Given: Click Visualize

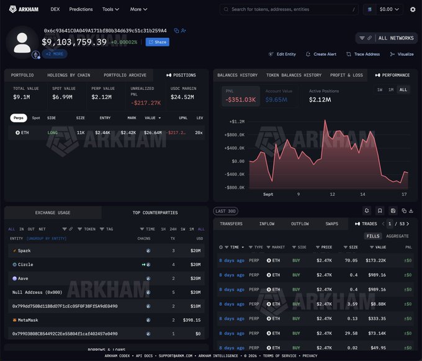Looking at the screenshot, I should point(402,54).
